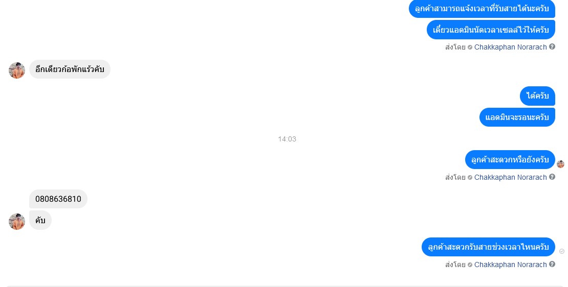Screen dimensions: 568x287
Task: Select the อีกเดียวก้อพักแร้วคับ message bubble
Action: click(x=70, y=69)
